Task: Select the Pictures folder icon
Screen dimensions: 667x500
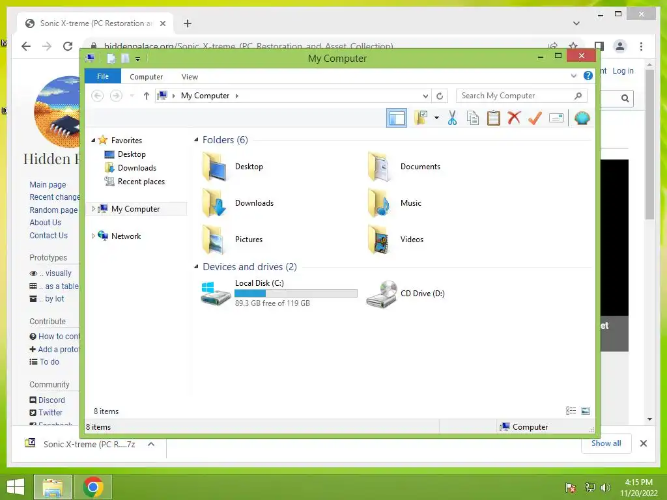Action: coord(214,240)
